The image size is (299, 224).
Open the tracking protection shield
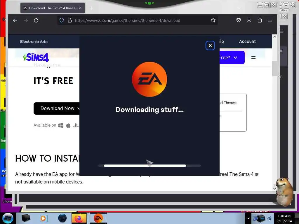coord(62,20)
